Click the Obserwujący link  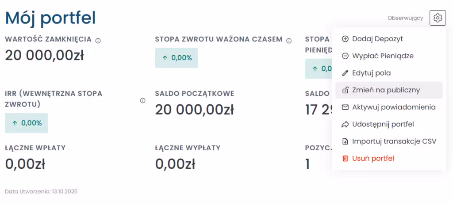[x=405, y=18]
